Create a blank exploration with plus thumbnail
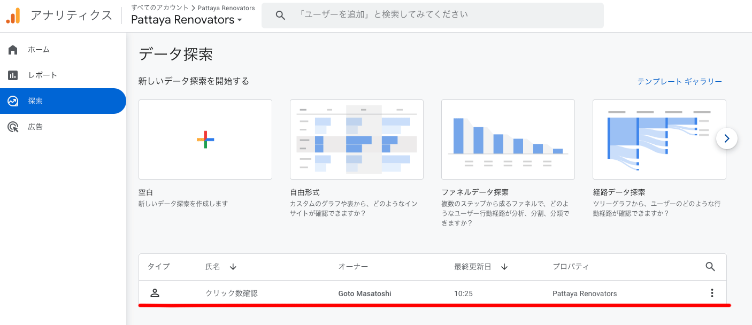Screen dimensions: 752x325 coord(205,140)
